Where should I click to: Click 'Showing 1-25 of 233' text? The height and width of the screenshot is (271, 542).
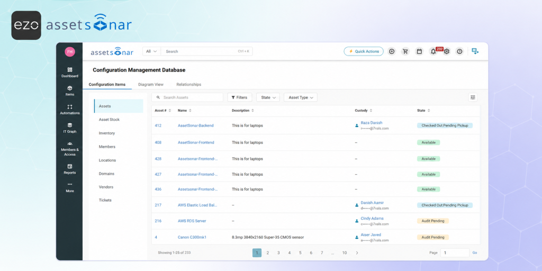click(x=174, y=252)
